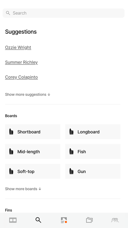Click the search magnifier icon in search bar

pyautogui.click(x=8, y=13)
